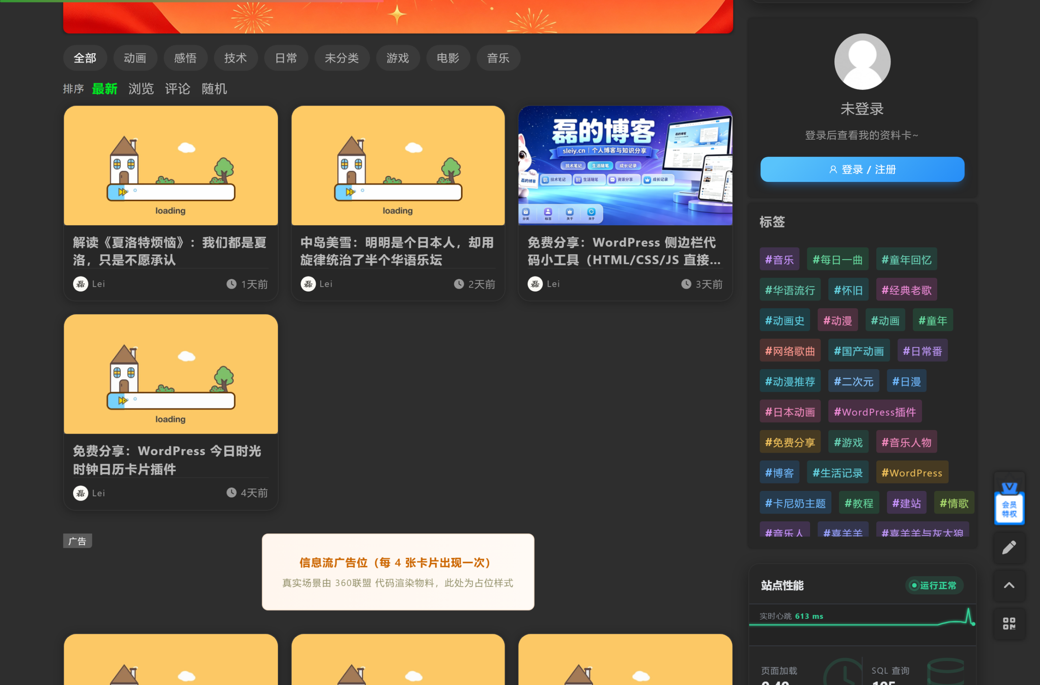The height and width of the screenshot is (685, 1040).
Task: Click the 未分类 category tab
Action: click(x=342, y=58)
